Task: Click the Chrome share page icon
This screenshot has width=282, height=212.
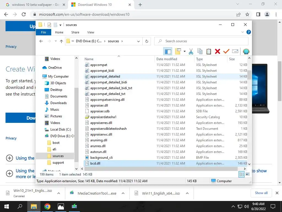Action: [238, 14]
